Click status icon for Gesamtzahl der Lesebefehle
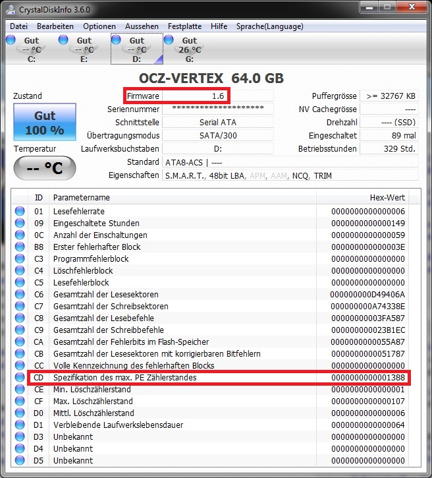 [x=20, y=318]
